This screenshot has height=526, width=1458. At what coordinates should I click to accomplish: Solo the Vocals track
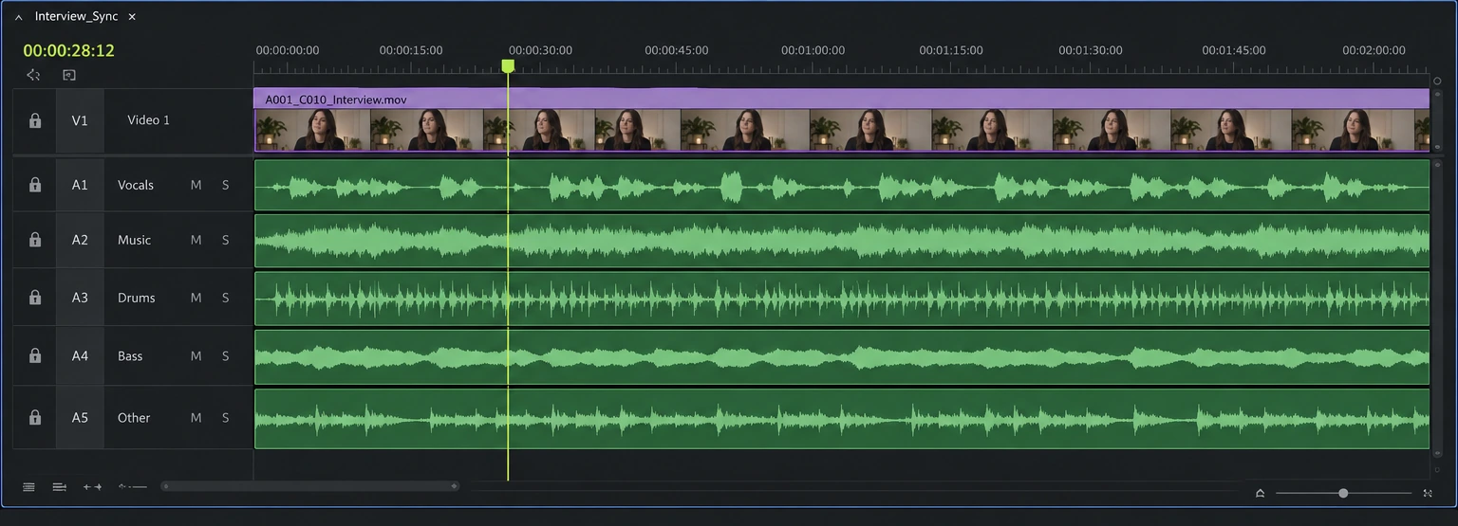(225, 185)
